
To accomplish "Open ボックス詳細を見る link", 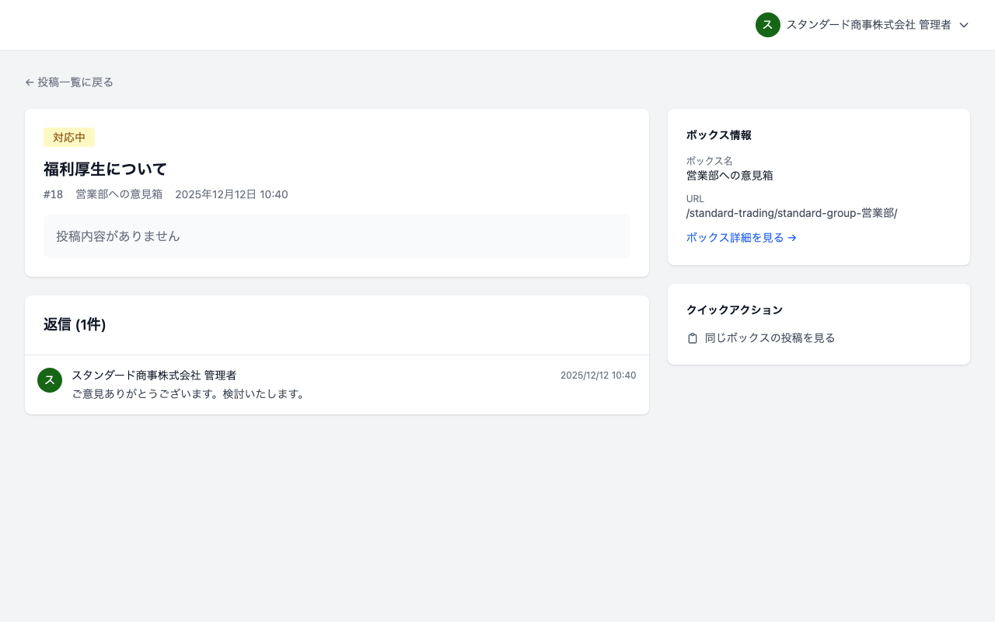I will 735,237.
